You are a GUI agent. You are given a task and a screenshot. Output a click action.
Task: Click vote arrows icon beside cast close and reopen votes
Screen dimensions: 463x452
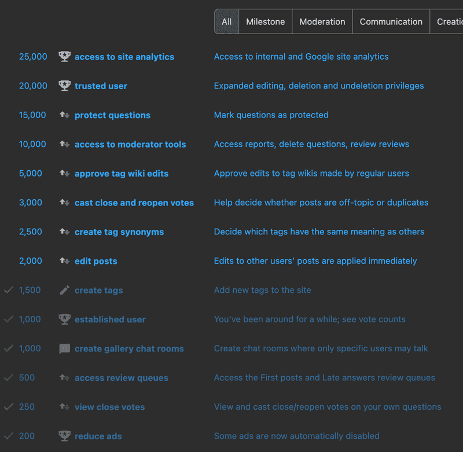tap(64, 203)
